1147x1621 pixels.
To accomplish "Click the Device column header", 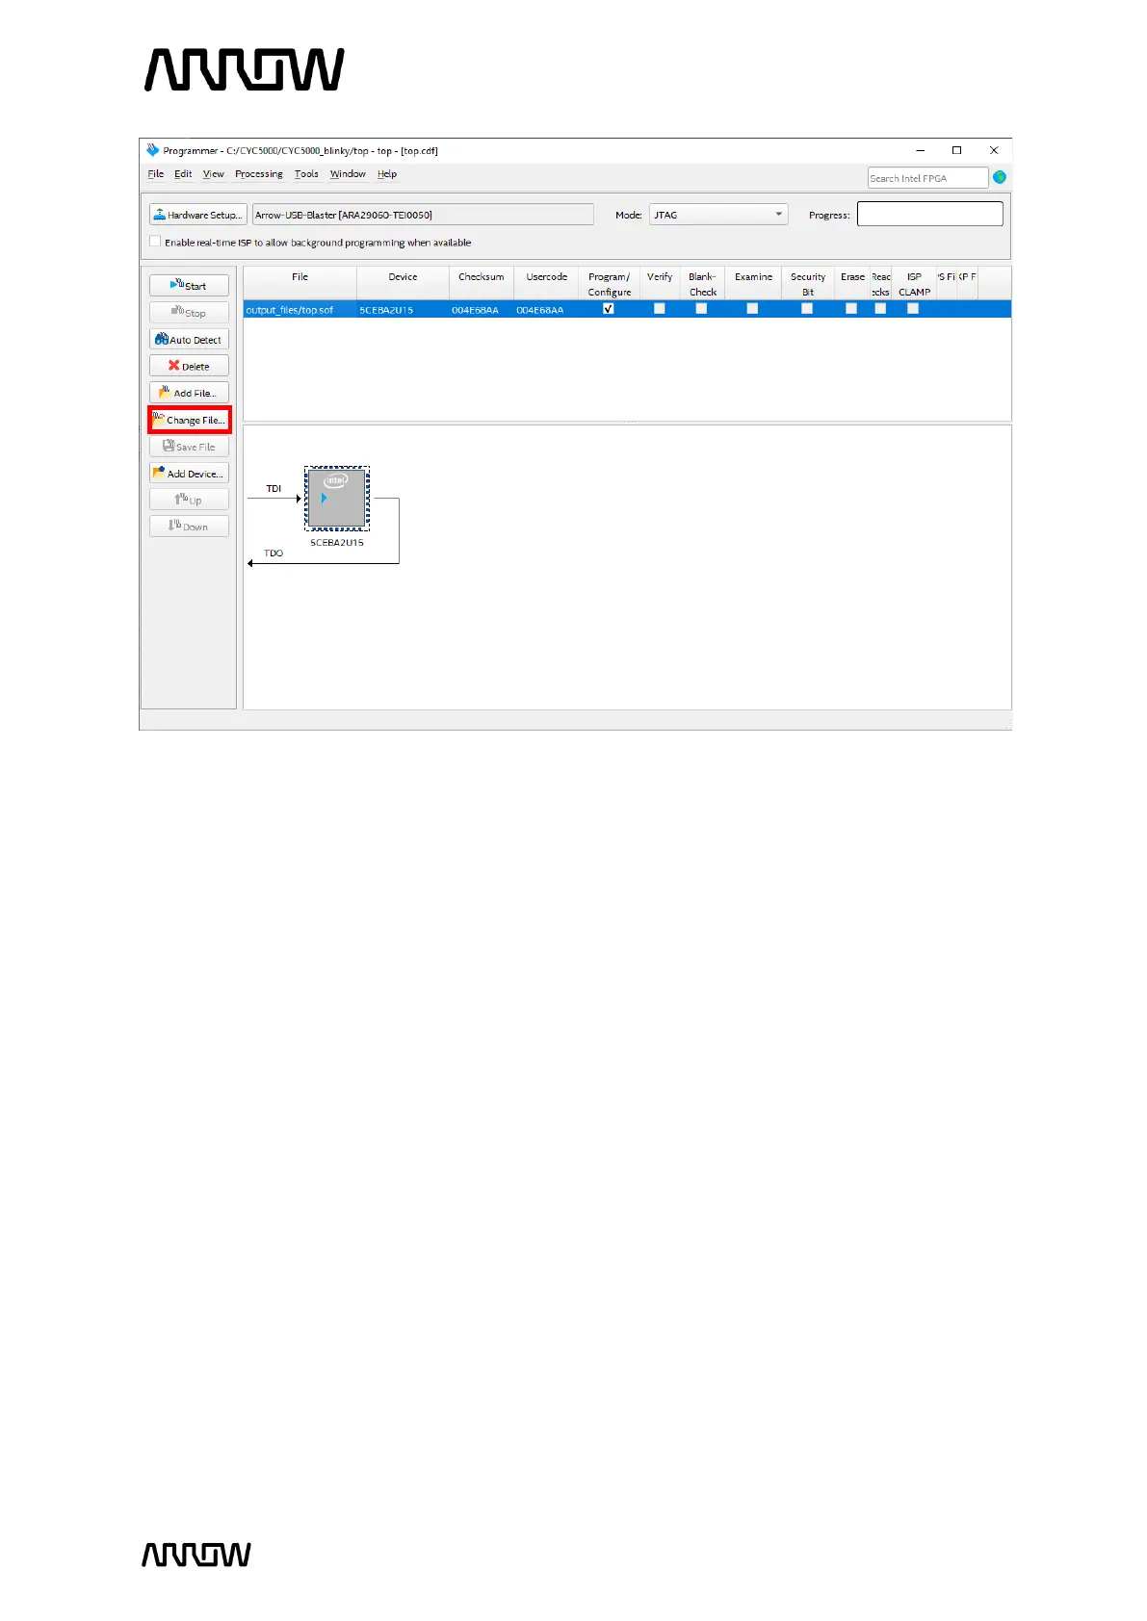I will click(403, 284).
